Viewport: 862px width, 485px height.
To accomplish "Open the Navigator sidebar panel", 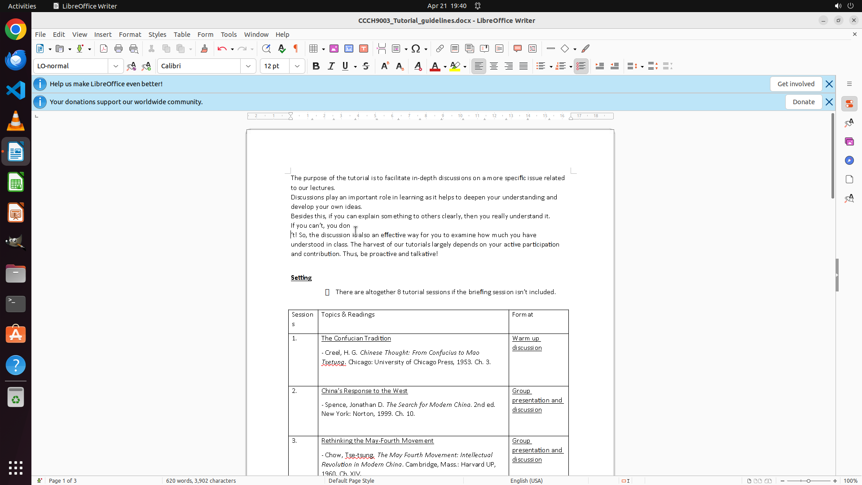I will point(849,160).
